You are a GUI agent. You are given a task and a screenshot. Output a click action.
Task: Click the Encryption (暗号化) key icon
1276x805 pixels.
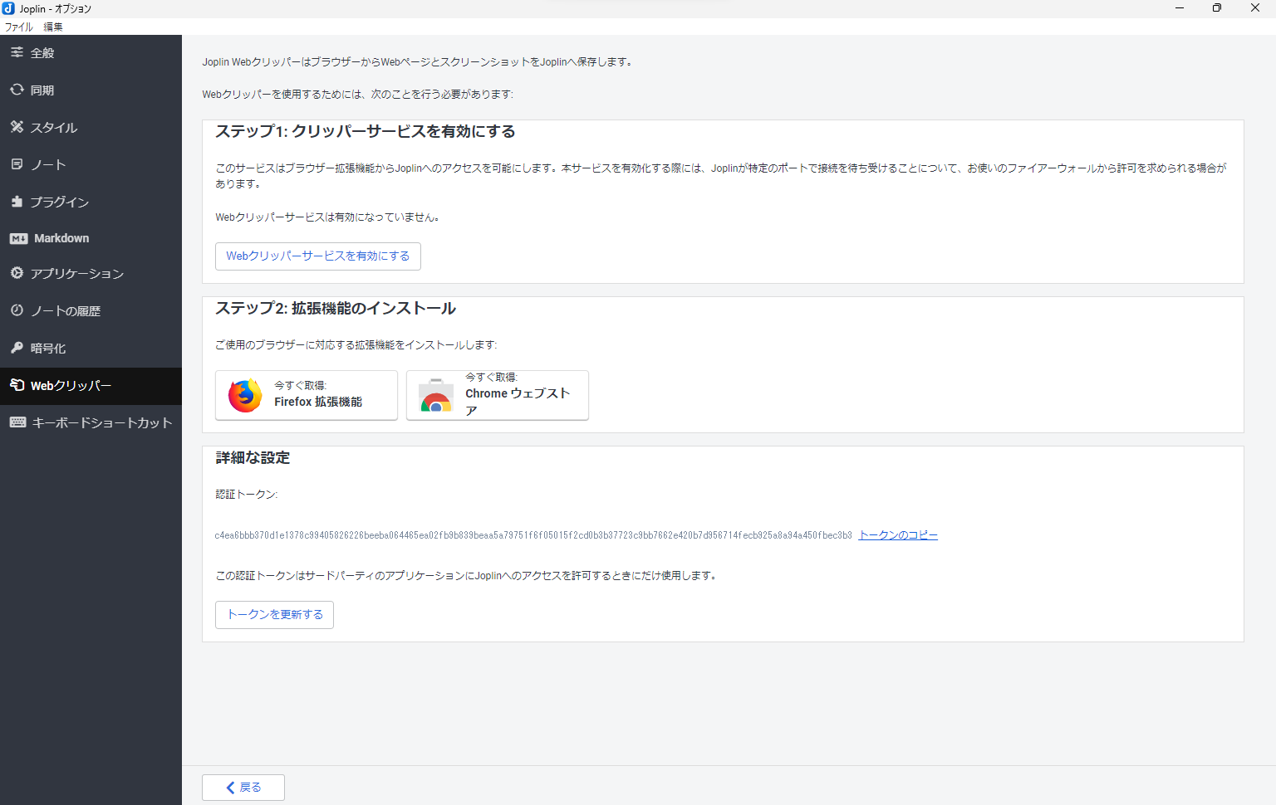17,348
